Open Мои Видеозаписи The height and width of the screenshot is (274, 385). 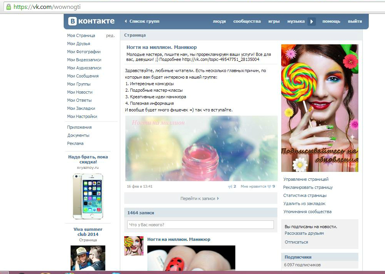coord(84,60)
